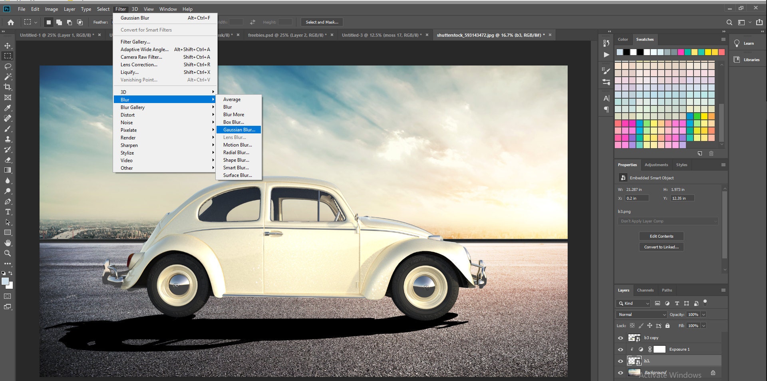Expand the Blur Gallery submenu

point(165,107)
